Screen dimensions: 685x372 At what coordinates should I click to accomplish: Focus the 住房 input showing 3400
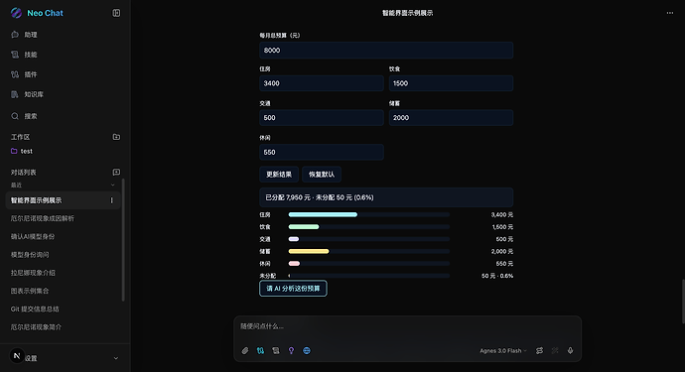point(322,83)
